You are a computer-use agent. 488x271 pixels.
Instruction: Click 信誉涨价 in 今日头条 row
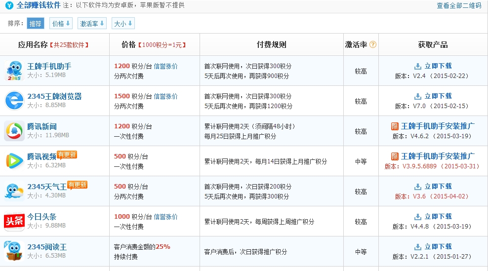click(x=166, y=217)
